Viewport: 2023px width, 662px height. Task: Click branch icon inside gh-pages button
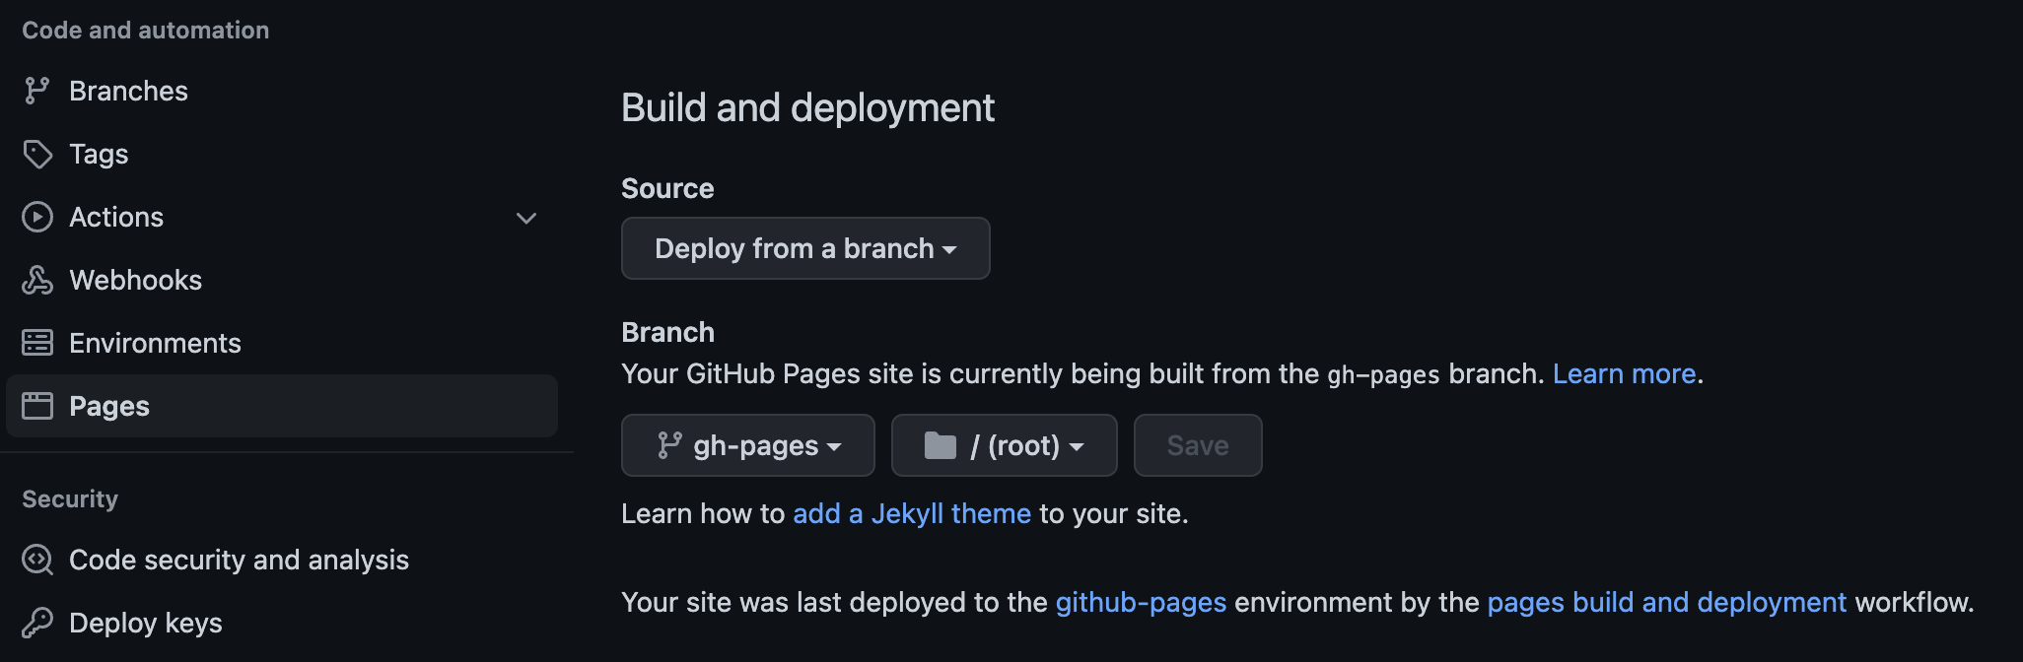click(669, 445)
